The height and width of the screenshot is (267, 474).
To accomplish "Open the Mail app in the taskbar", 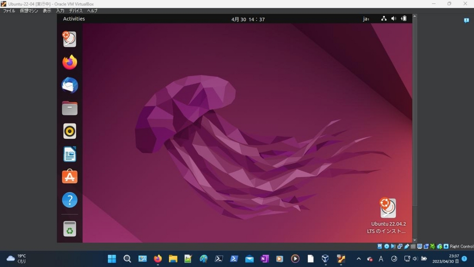I will 249,259.
